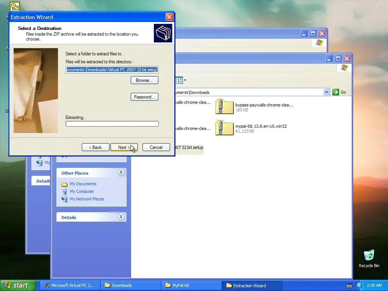Click the 2:50 AM system clock
The image size is (388, 291).
click(x=374, y=286)
